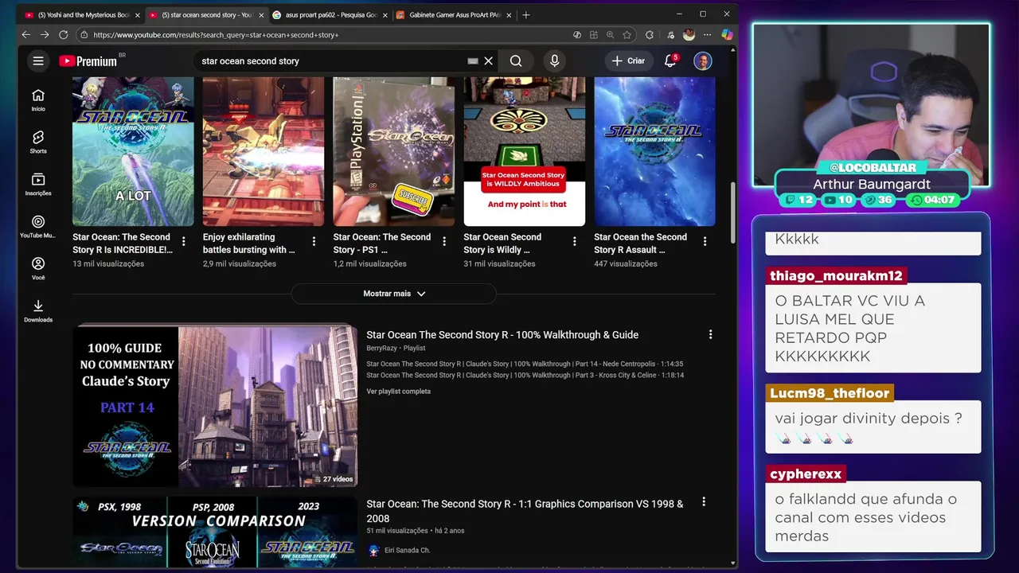The image size is (1019, 573).
Task: Click the YouTube Premium logo
Action: click(88, 61)
